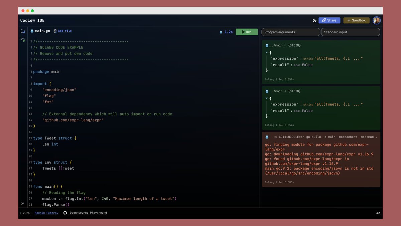Click the "result" key in the 0.052s output

(280, 111)
